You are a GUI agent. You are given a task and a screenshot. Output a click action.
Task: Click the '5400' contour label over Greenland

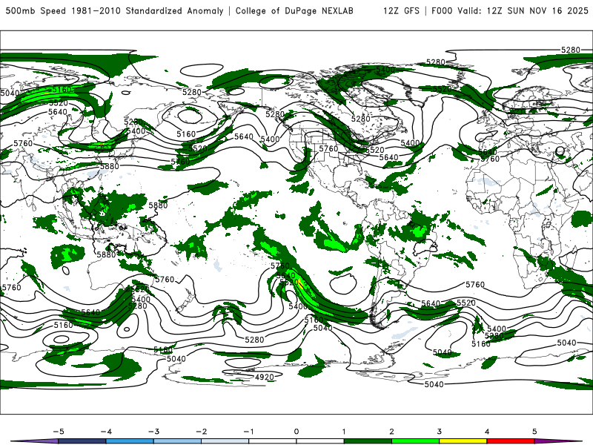(385, 70)
